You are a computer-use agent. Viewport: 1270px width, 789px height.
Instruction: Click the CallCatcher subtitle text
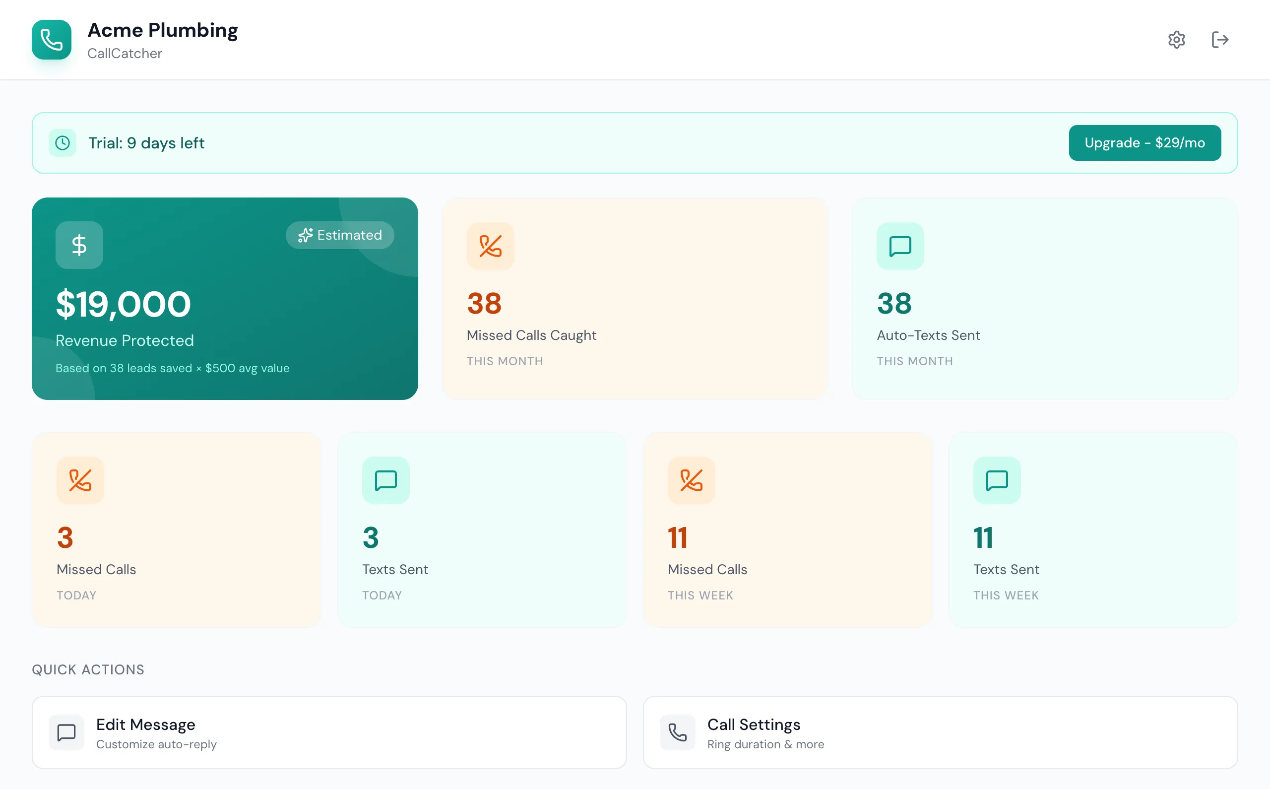tap(125, 53)
